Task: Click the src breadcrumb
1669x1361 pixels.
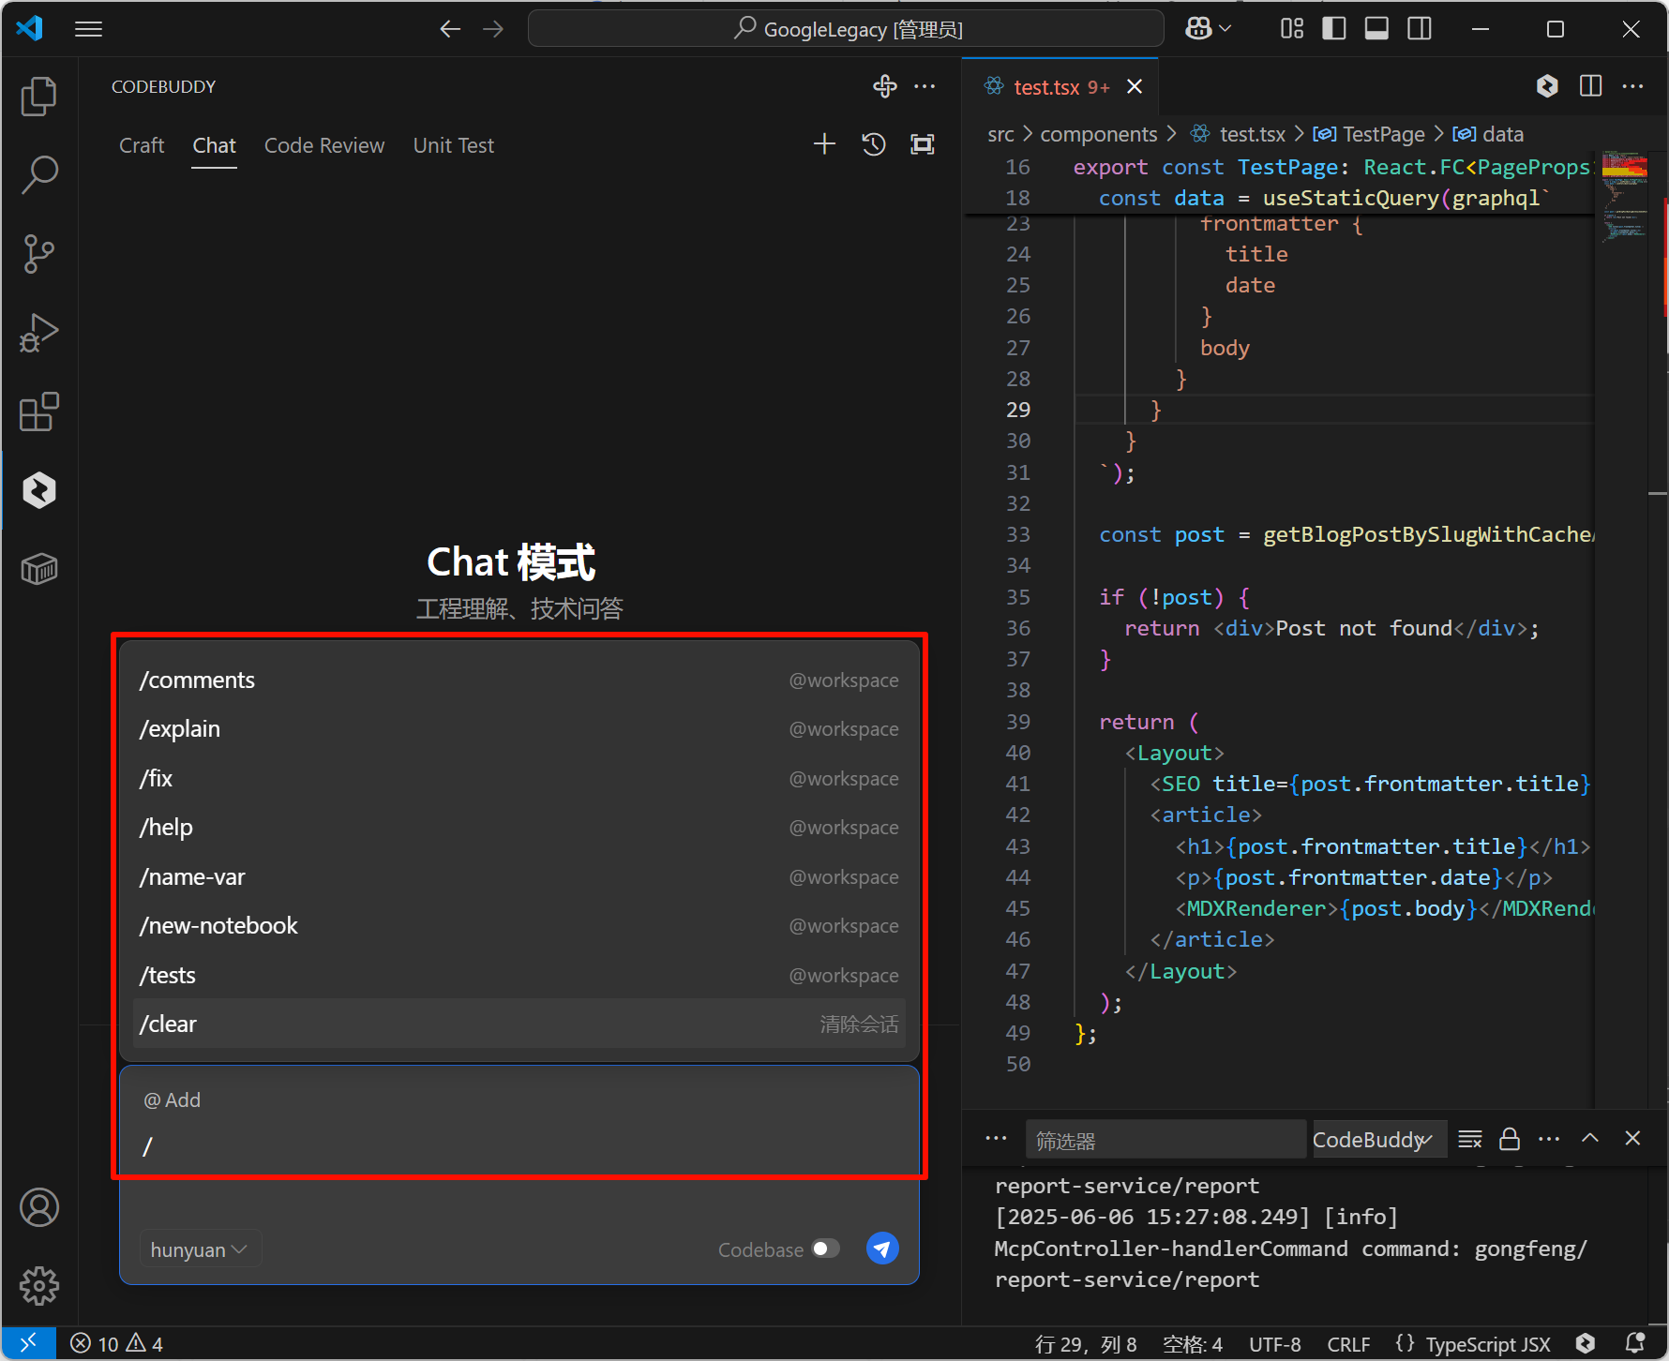Action: 1000,134
